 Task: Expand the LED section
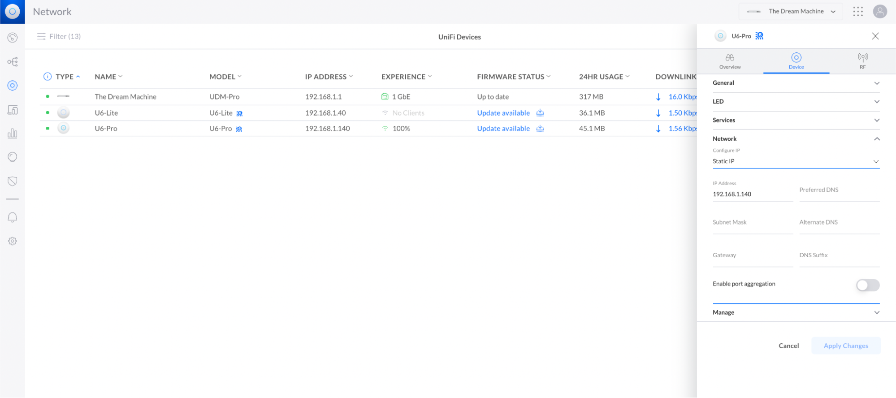796,102
